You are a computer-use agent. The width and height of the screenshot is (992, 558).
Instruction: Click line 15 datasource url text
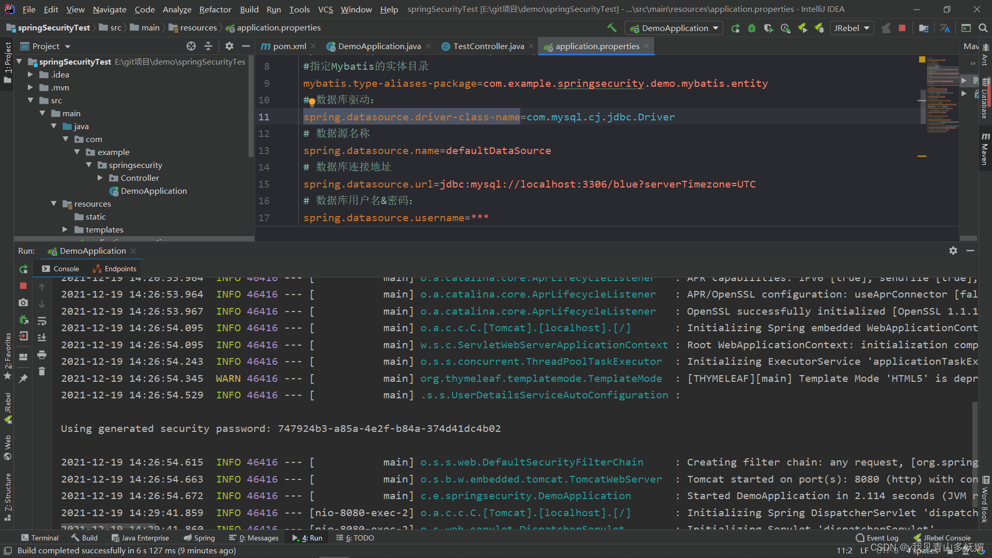coord(530,184)
